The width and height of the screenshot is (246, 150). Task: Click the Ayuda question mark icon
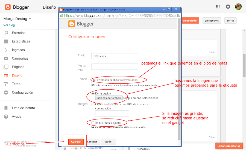point(6,117)
